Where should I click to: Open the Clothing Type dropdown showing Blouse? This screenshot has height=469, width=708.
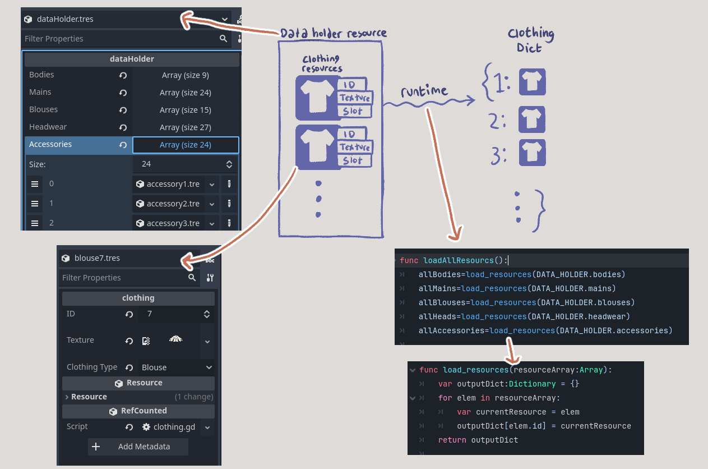pyautogui.click(x=177, y=367)
